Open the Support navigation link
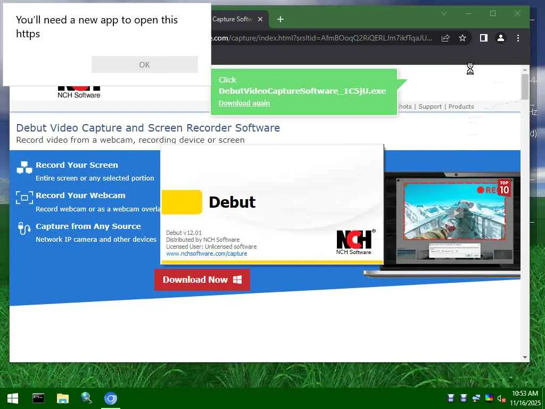Screen dimensions: 545x409 430,107
